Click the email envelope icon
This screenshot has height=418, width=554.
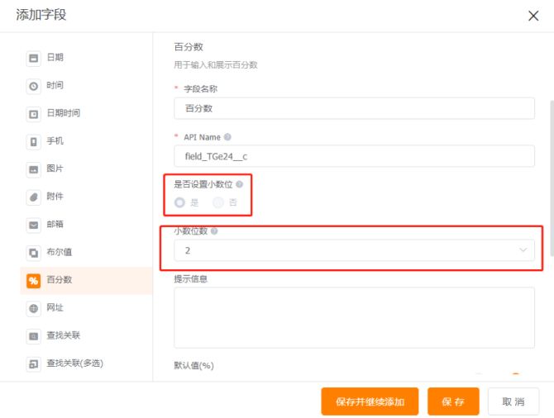tap(34, 225)
